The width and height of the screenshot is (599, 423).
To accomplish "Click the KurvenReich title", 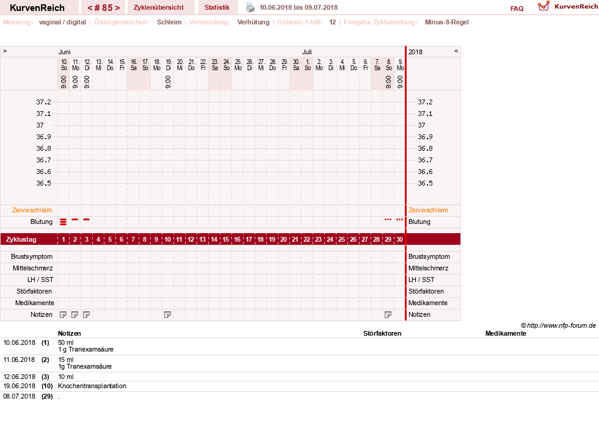I will (x=37, y=8).
